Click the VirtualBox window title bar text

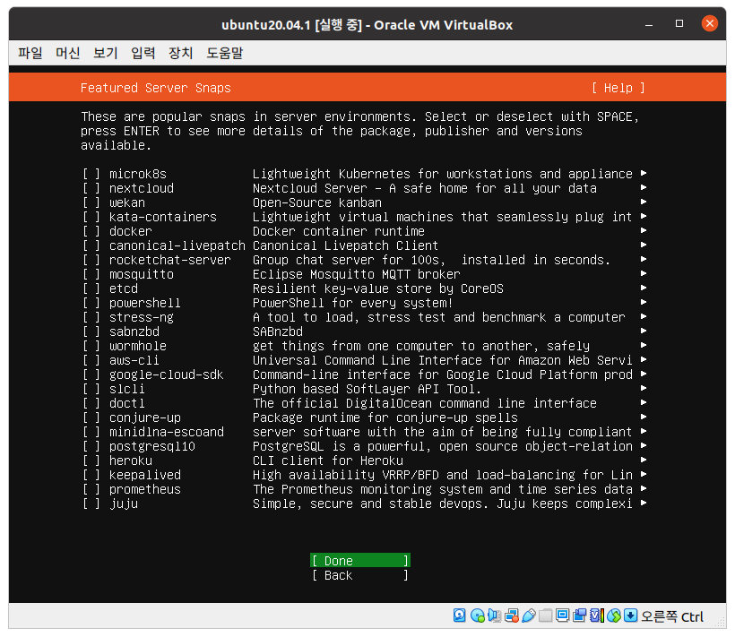[367, 24]
